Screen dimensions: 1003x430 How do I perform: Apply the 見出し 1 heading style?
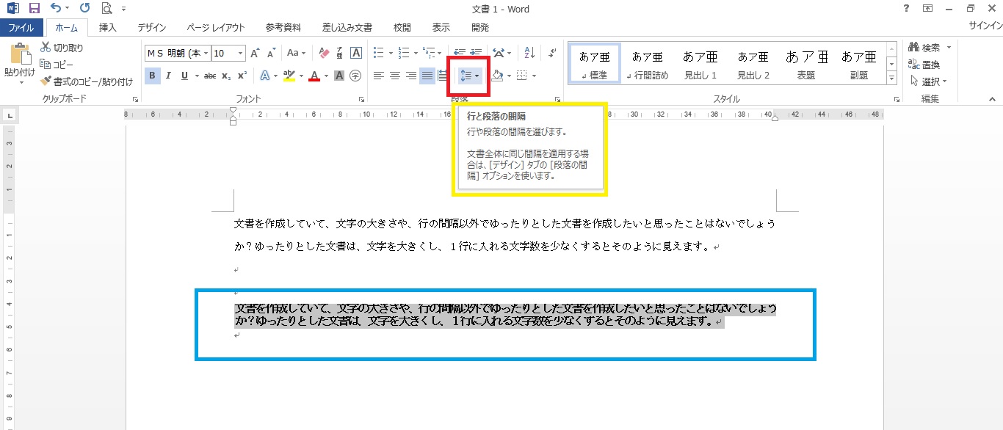click(x=700, y=63)
